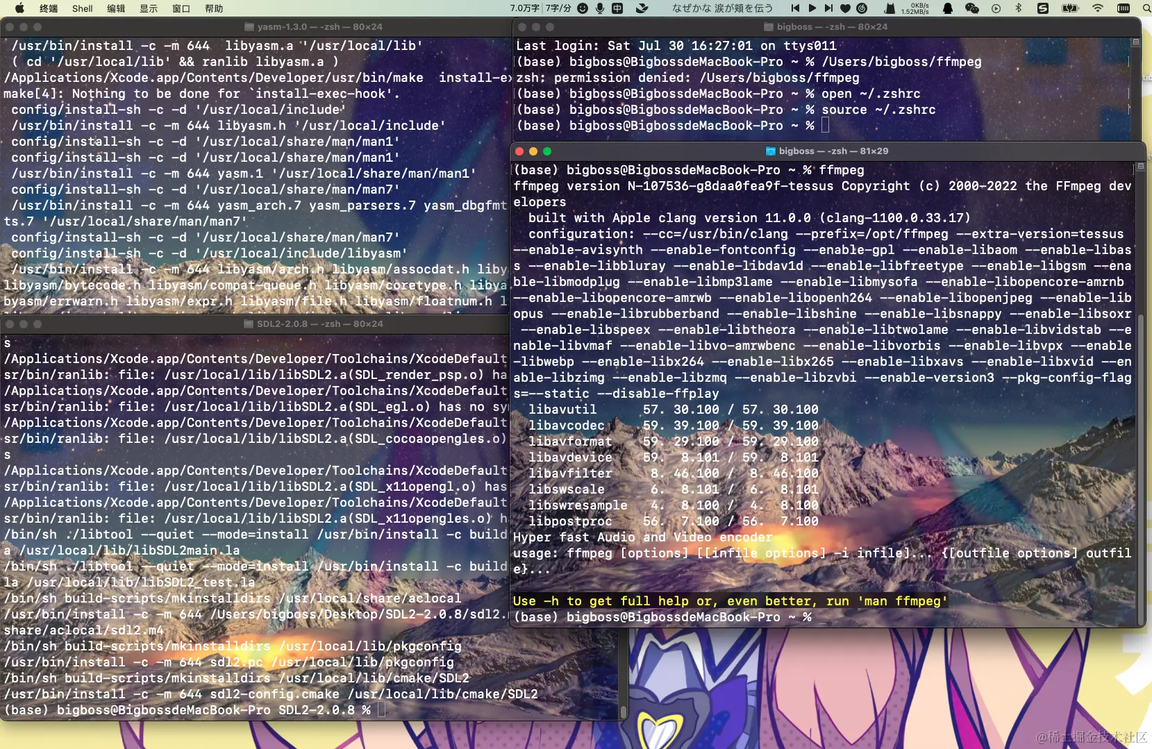Open the 显示 menu

pos(149,8)
